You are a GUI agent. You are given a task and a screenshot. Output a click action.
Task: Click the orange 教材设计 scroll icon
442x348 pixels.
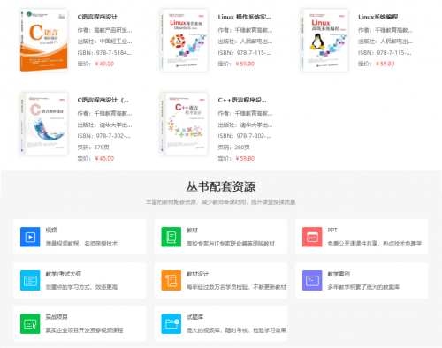[171, 280]
